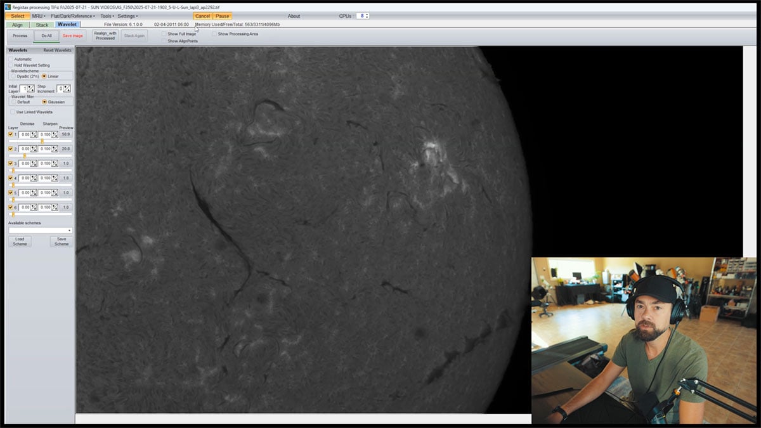Image resolution: width=761 pixels, height=428 pixels.
Task: Open the Tools menu
Action: tap(105, 16)
